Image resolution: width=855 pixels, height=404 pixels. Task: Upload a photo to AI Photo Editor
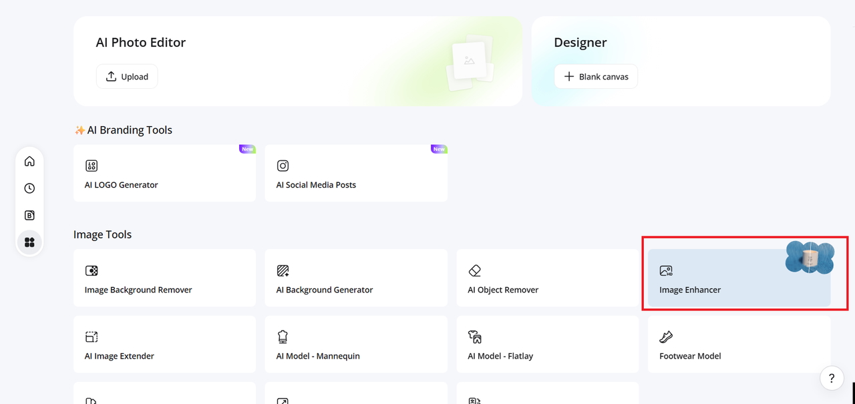[x=127, y=76]
